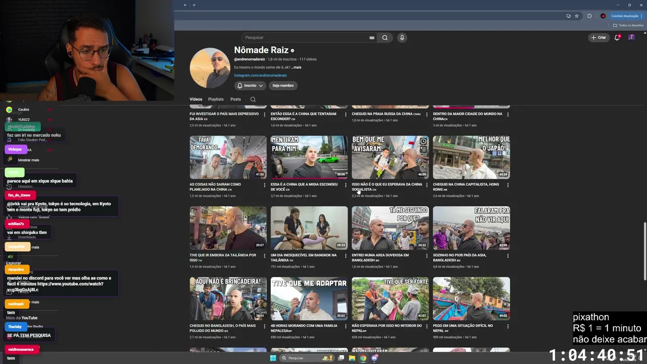Open Discord from the taskbar
Image resolution: width=647 pixels, height=364 pixels.
(375, 358)
